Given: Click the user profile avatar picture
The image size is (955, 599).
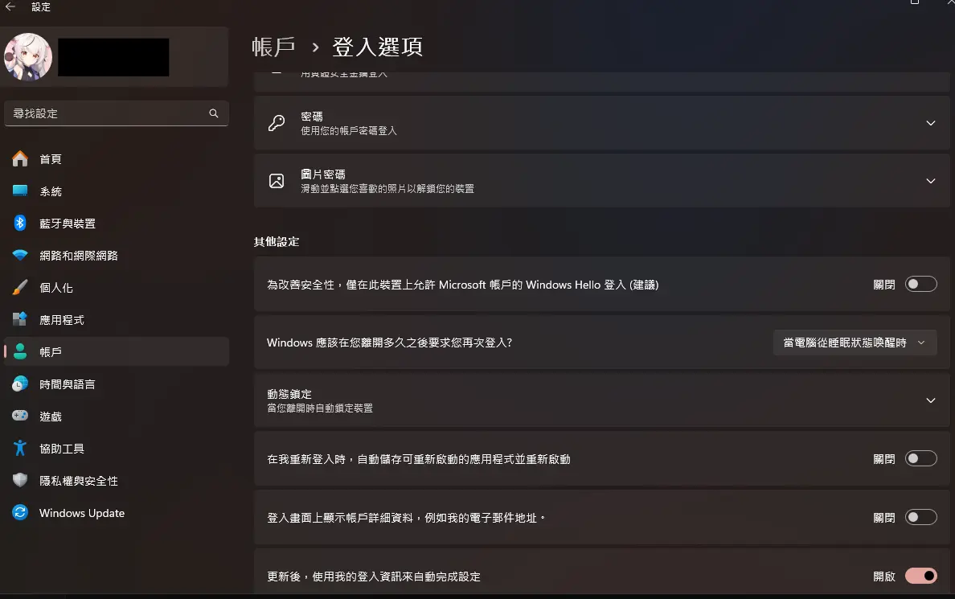Looking at the screenshot, I should click(x=28, y=57).
